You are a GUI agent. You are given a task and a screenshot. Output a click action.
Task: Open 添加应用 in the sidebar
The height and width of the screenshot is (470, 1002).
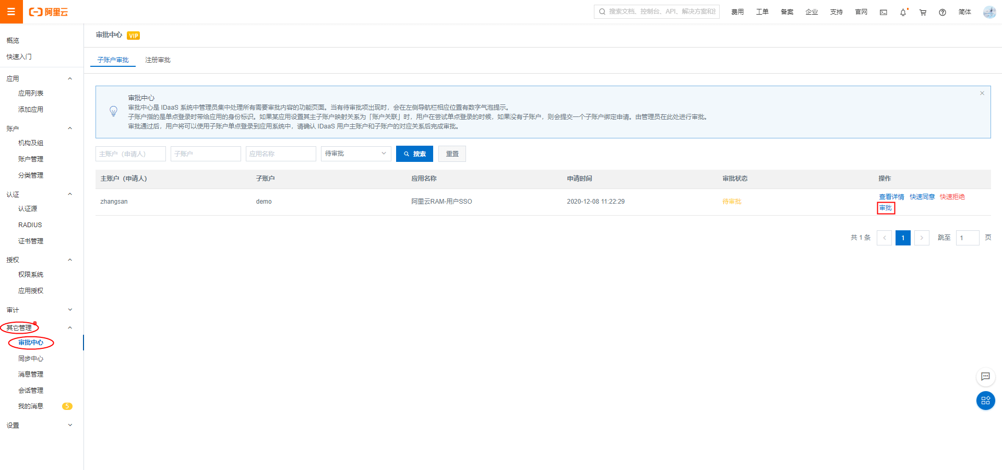point(31,110)
